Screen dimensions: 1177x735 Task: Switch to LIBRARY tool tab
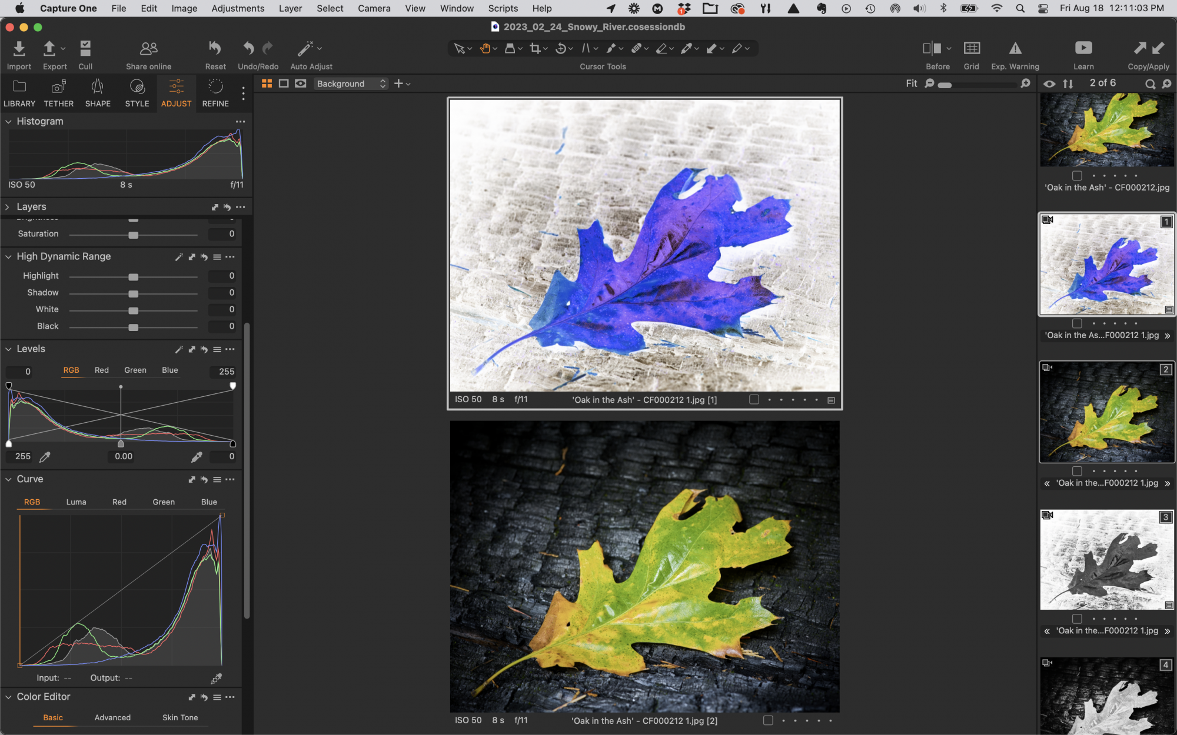coord(19,93)
